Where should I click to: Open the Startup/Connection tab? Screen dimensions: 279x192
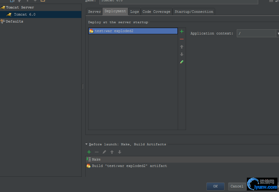coord(194,12)
